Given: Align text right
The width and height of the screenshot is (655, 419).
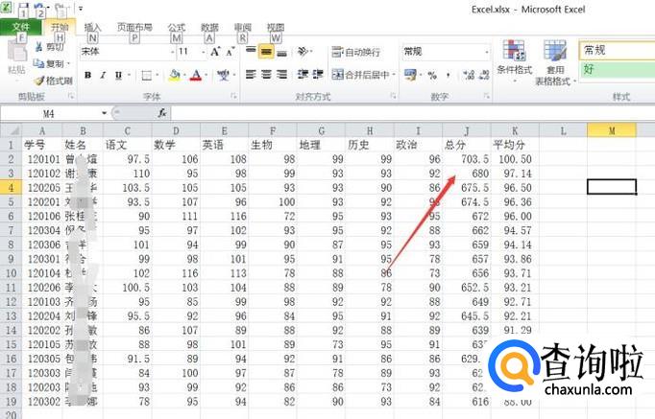Looking at the screenshot, I should [x=282, y=75].
